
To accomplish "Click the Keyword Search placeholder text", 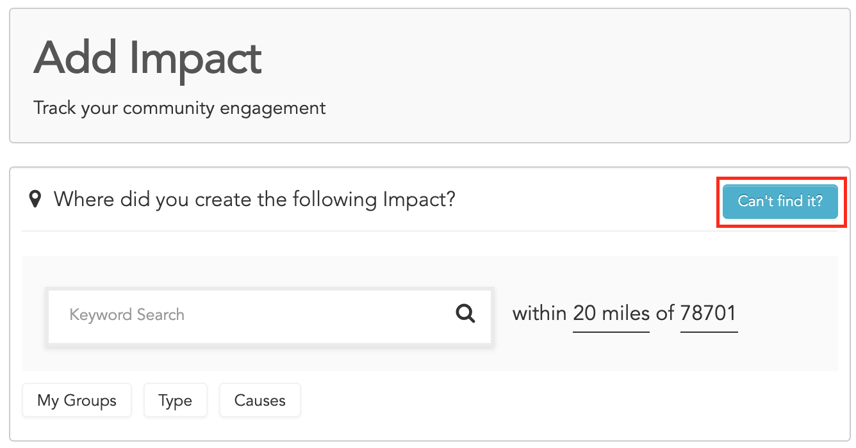I will click(127, 315).
